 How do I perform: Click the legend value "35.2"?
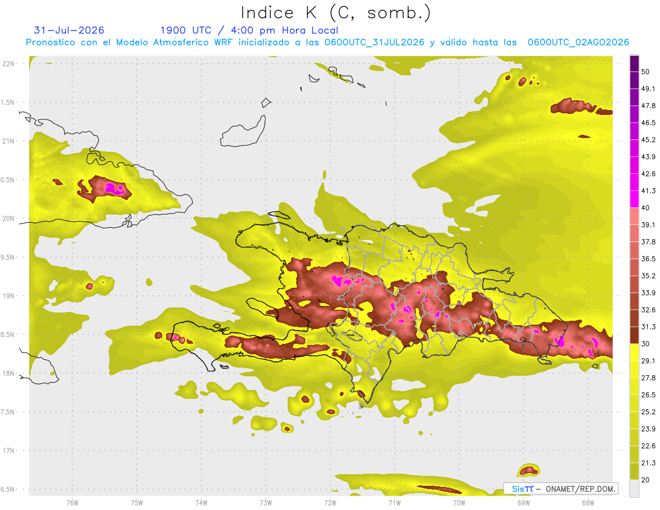[648, 276]
